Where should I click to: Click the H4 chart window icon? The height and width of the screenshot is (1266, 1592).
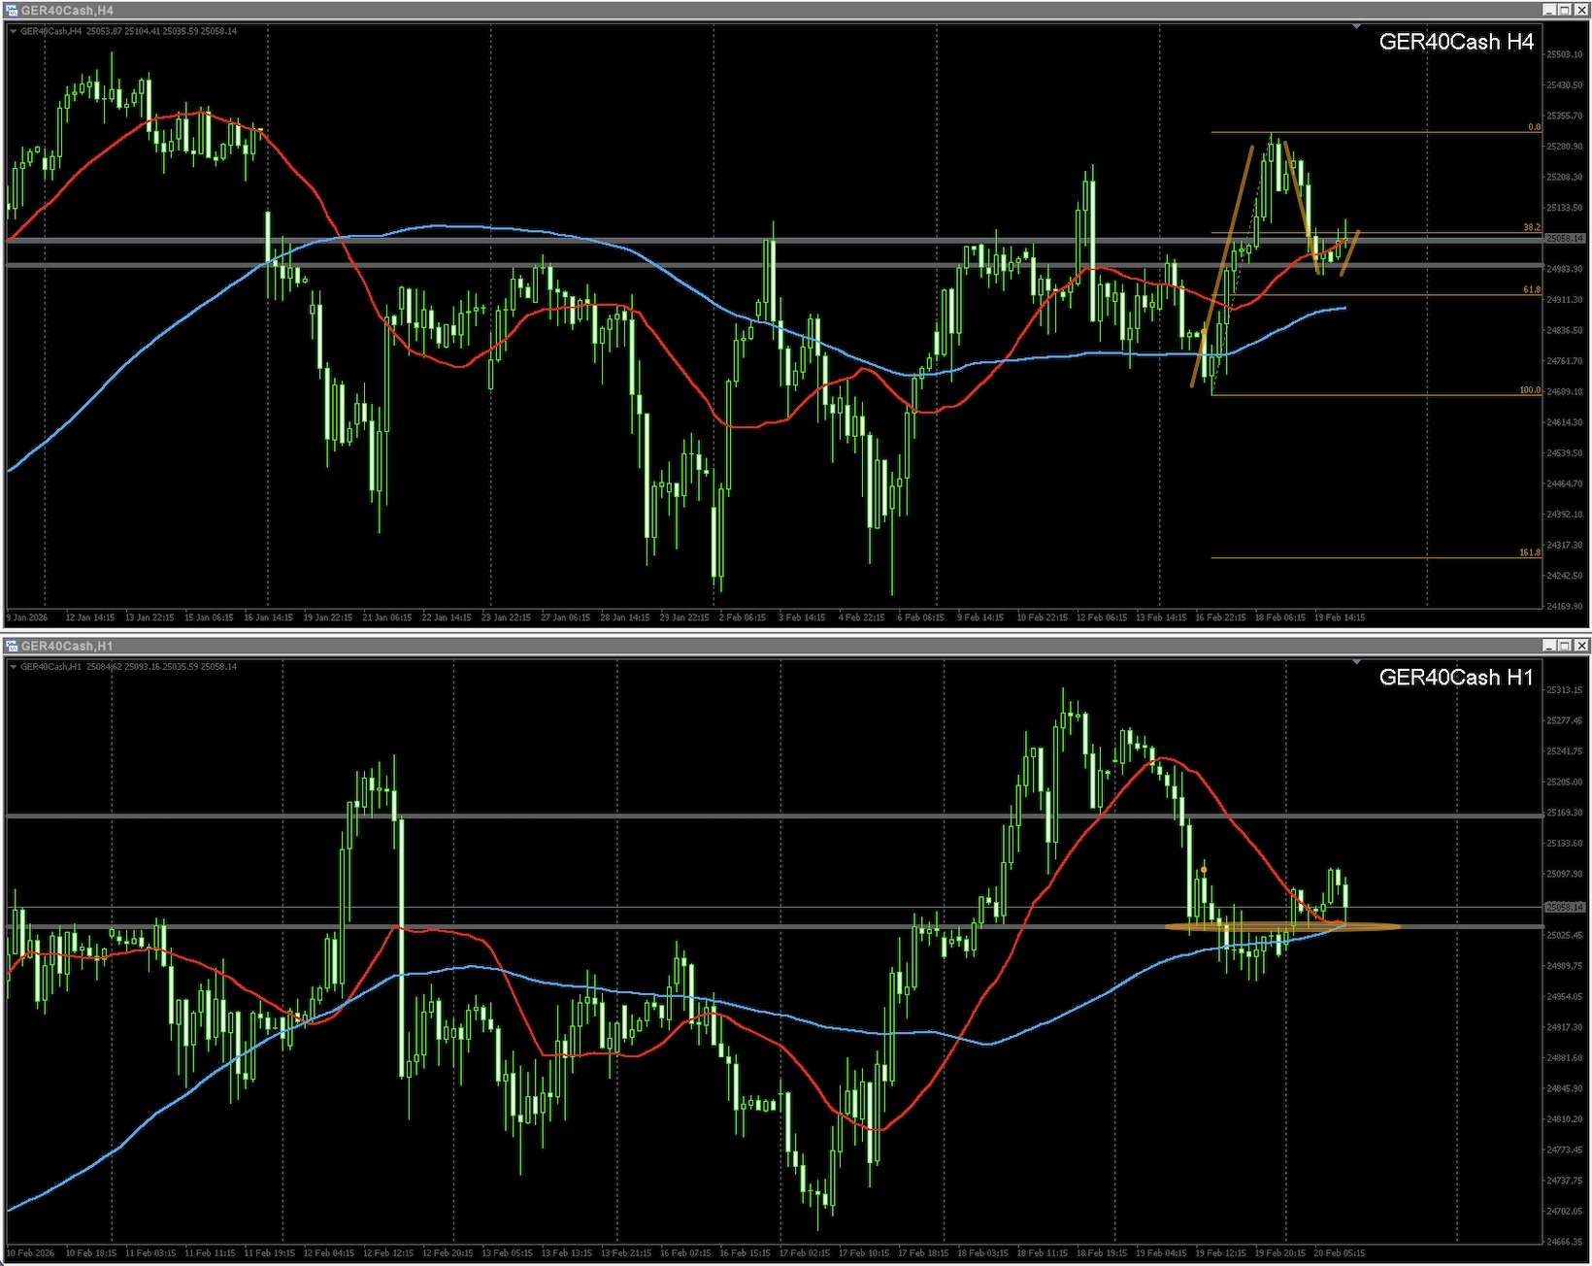tap(12, 11)
